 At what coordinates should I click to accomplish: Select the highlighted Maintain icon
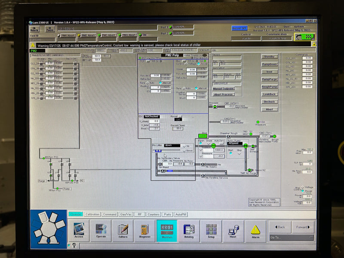tap(167, 229)
